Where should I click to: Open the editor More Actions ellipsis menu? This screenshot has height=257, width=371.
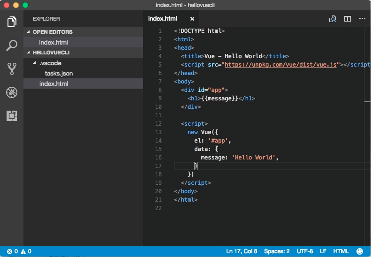[x=362, y=18]
